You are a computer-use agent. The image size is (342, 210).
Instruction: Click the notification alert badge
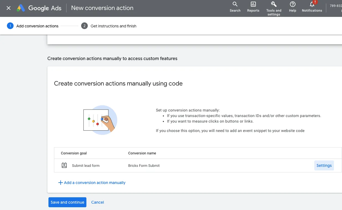pyautogui.click(x=314, y=2)
